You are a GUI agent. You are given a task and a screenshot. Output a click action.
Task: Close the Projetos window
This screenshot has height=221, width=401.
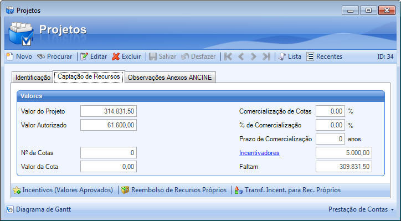point(387,11)
